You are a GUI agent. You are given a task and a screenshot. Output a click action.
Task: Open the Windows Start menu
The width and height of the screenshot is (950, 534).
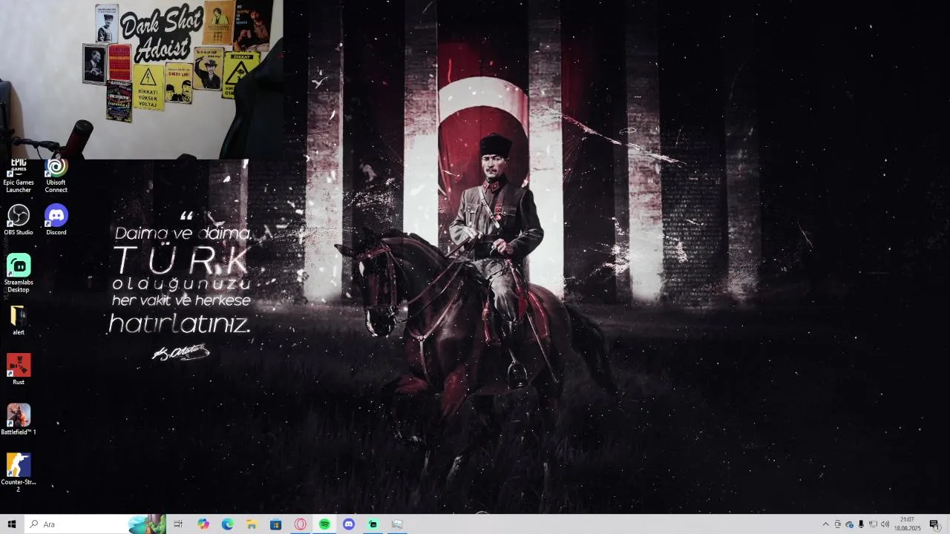click(x=12, y=524)
